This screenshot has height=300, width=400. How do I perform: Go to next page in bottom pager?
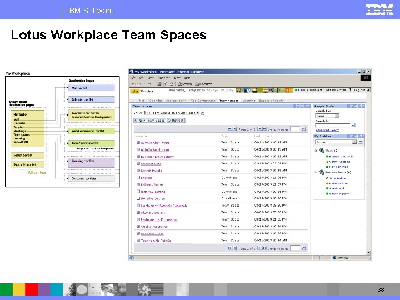[x=259, y=248]
